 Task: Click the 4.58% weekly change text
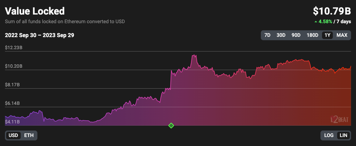(326, 22)
